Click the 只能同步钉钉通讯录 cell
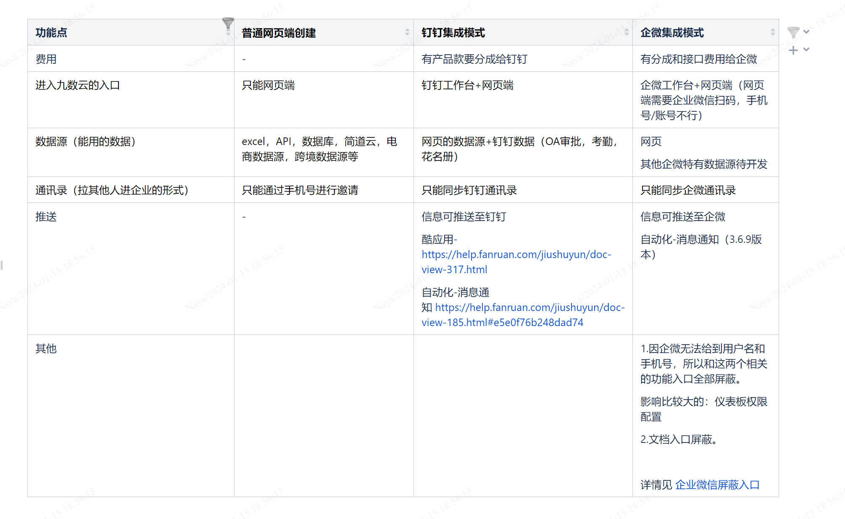The image size is (845, 519). [469, 190]
